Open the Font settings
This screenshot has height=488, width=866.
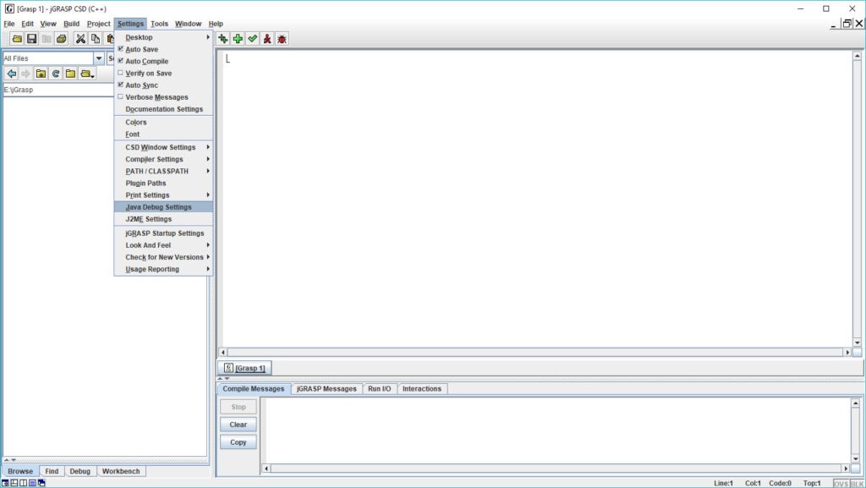click(x=163, y=134)
